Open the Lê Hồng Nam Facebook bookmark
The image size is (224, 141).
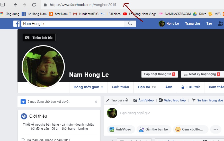pyautogui.click(x=34, y=14)
